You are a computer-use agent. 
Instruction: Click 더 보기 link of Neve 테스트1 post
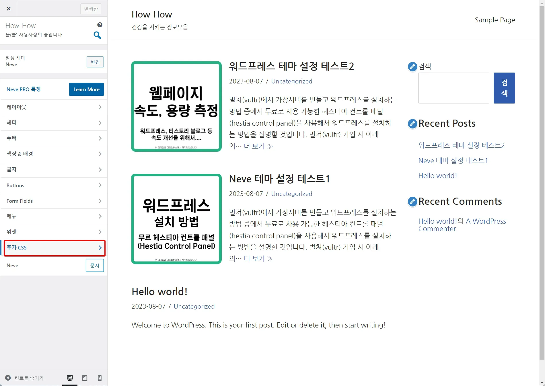[x=258, y=259]
